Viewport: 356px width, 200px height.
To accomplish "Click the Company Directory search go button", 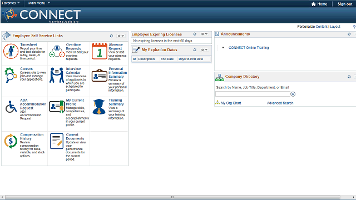I will (x=293, y=94).
